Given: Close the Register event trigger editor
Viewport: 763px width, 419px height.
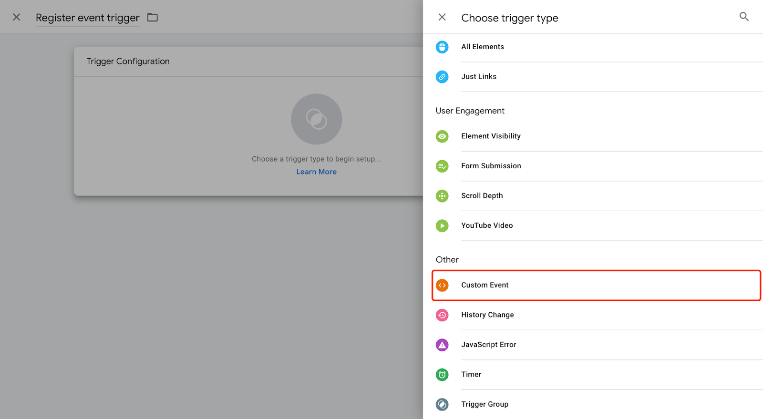Looking at the screenshot, I should pyautogui.click(x=16, y=17).
